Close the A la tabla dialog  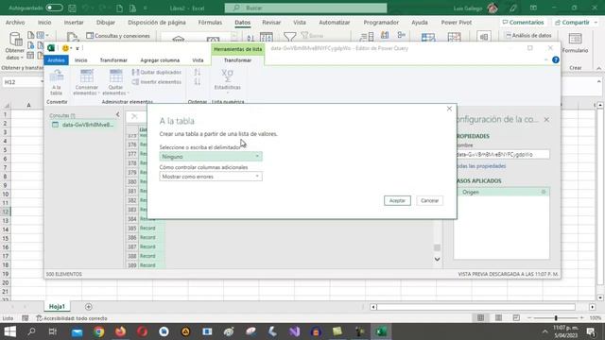point(449,109)
